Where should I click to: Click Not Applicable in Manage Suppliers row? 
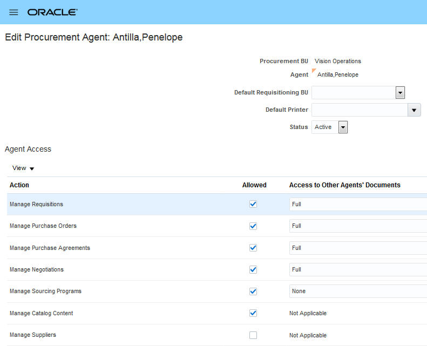(x=308, y=335)
